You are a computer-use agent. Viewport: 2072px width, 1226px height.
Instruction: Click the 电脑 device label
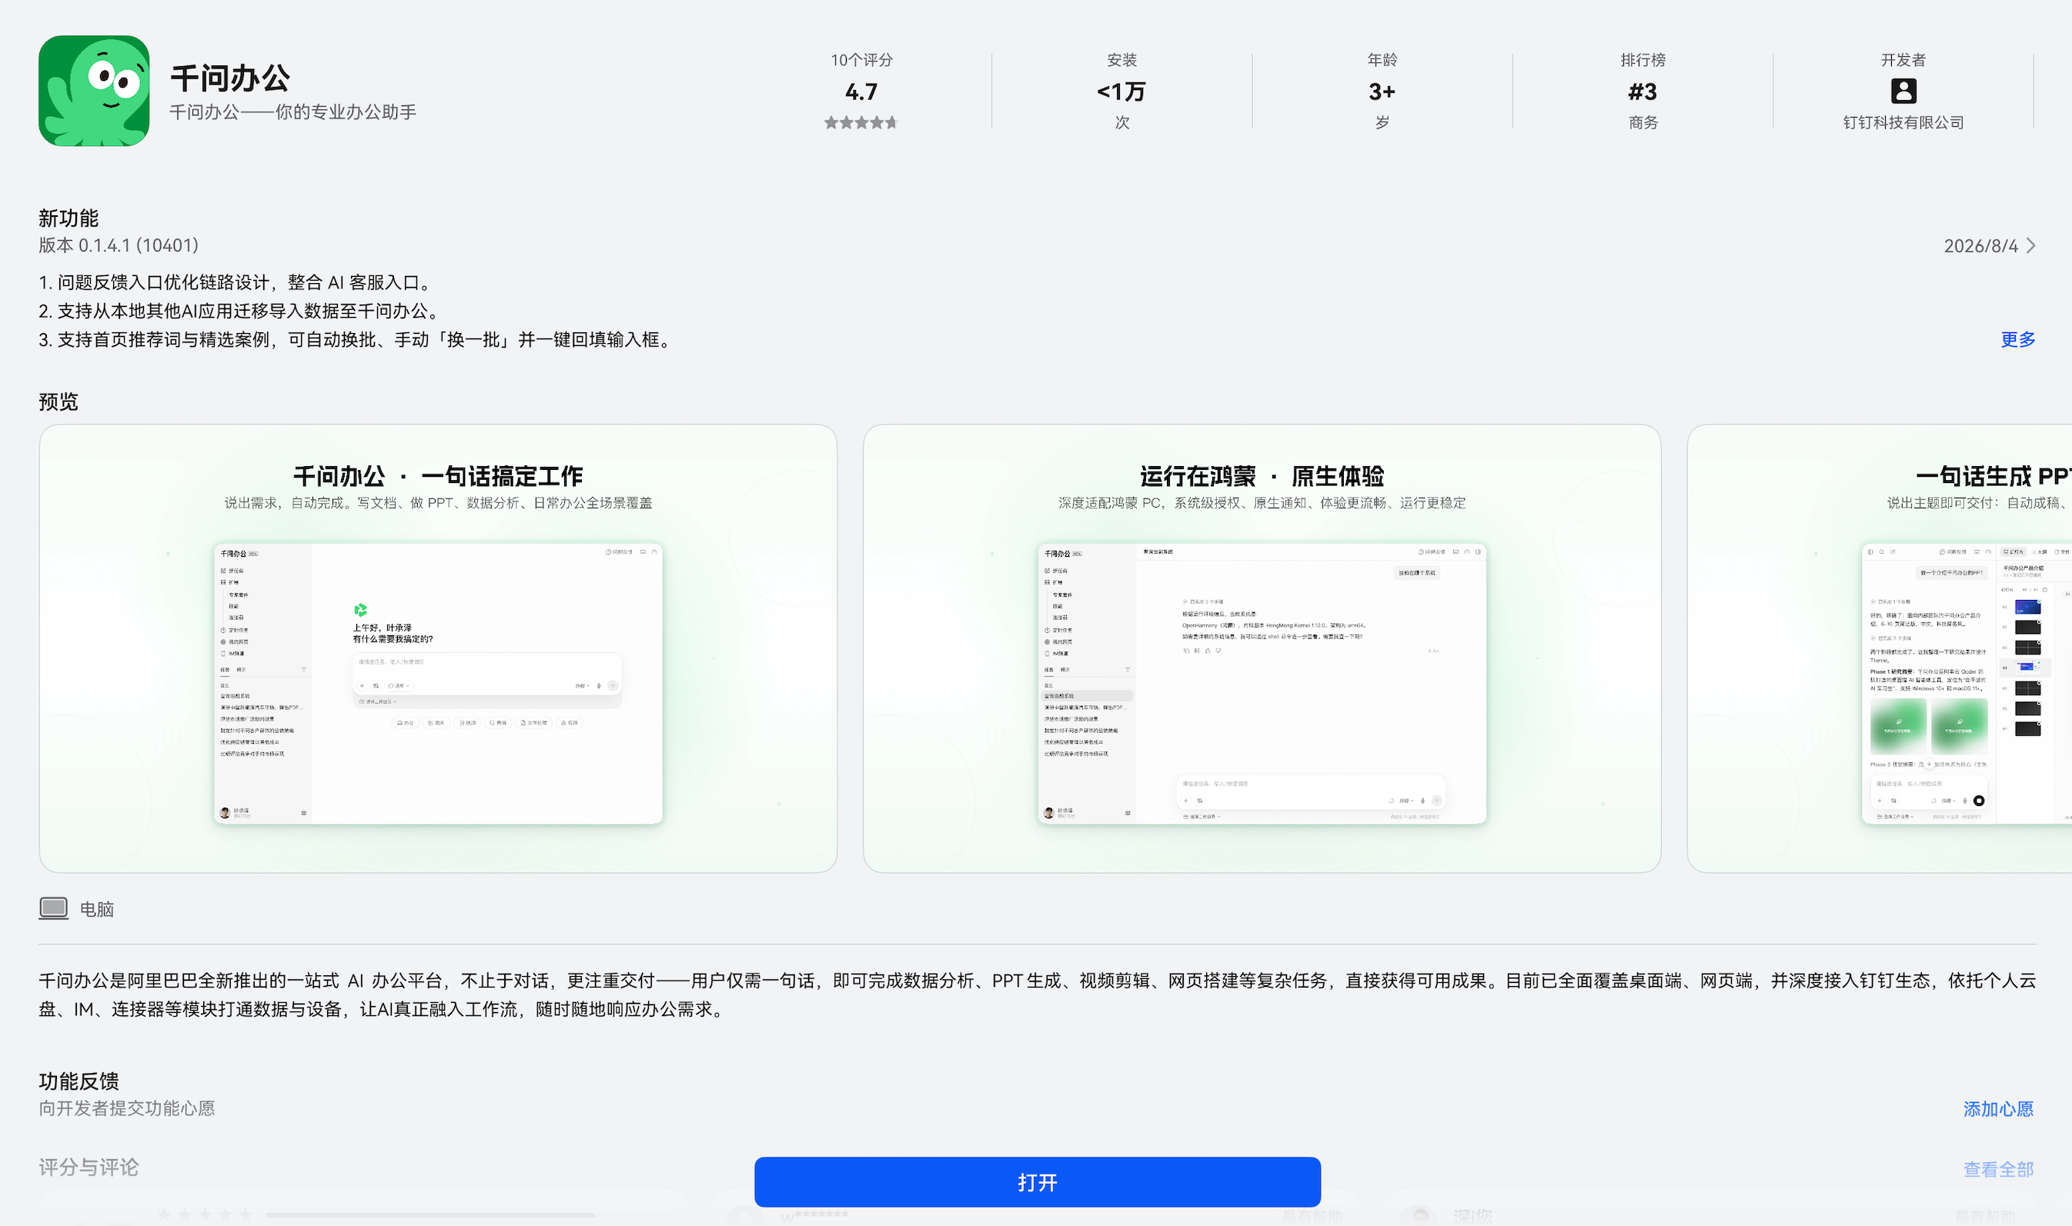pyautogui.click(x=97, y=909)
